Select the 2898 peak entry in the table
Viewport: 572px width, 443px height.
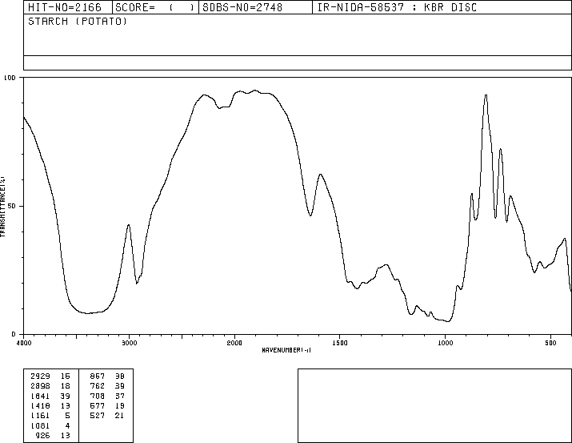click(40, 385)
